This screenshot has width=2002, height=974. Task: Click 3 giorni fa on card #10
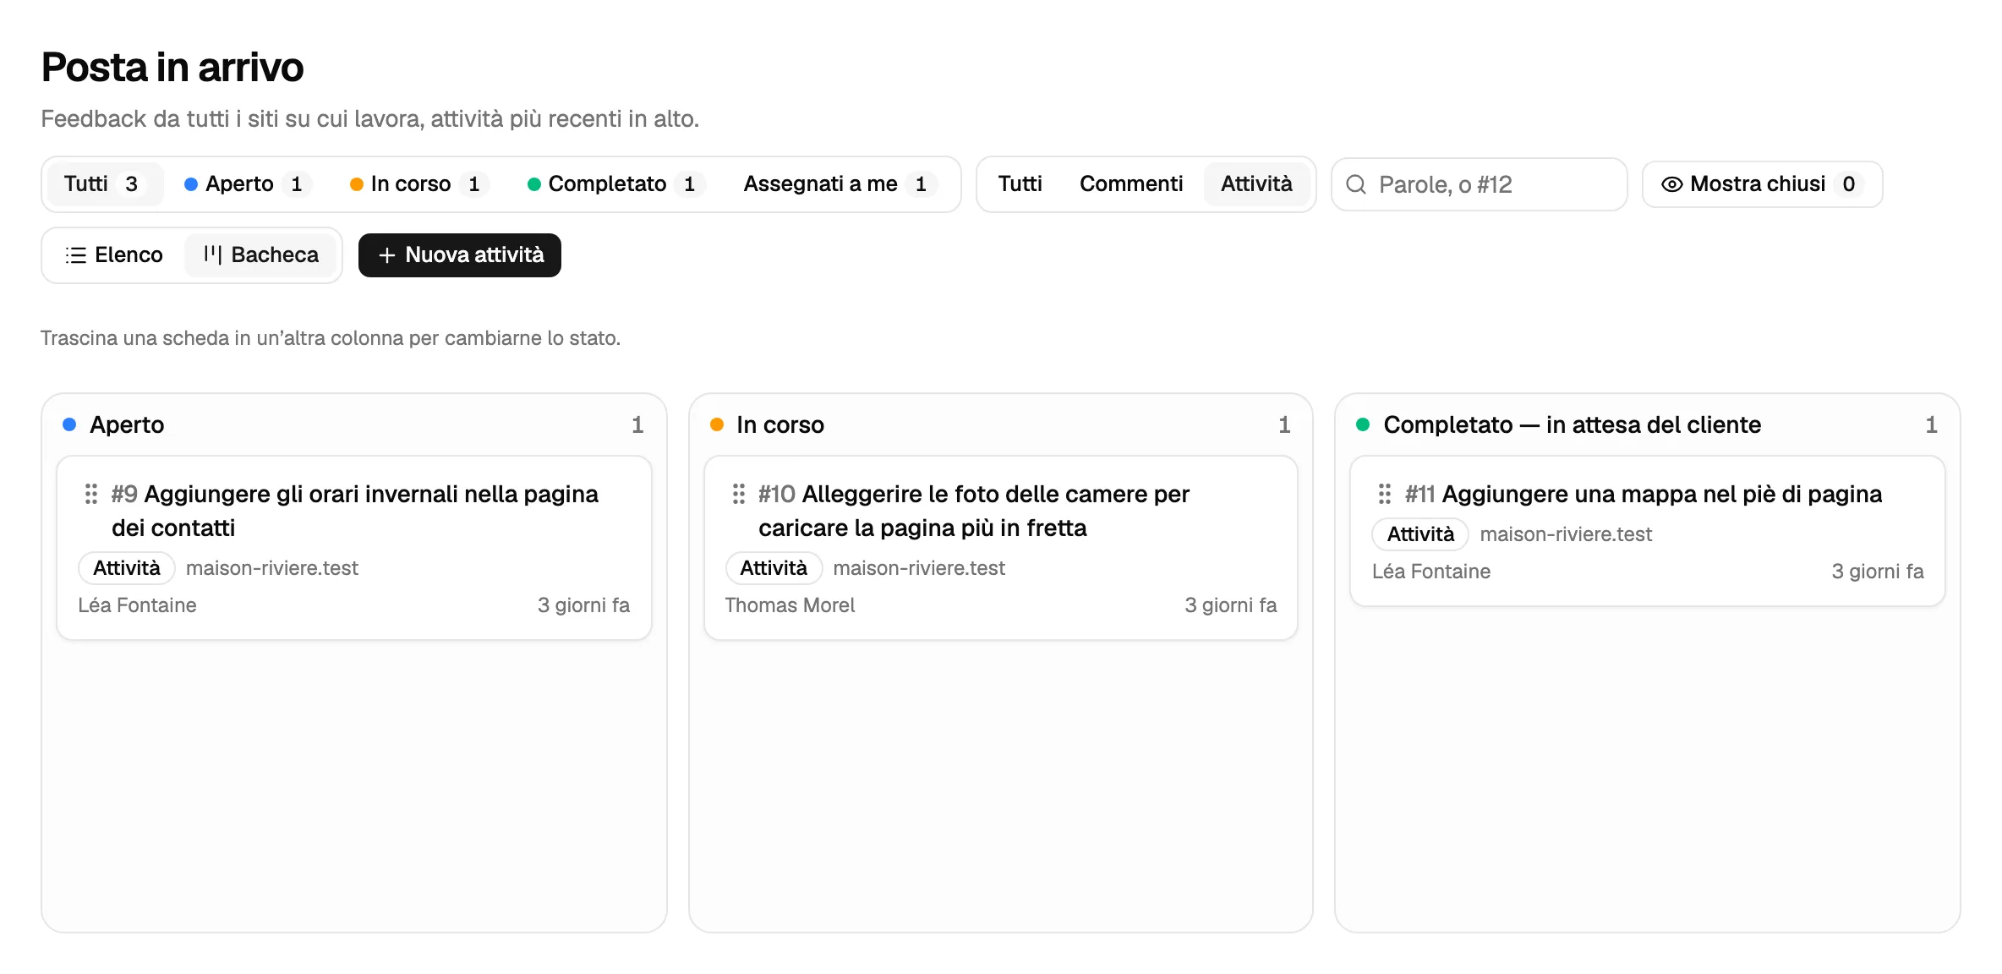tap(1230, 605)
